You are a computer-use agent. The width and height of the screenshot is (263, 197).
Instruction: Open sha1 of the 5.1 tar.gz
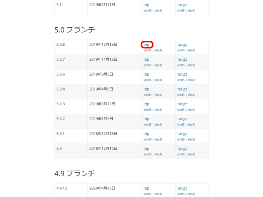click(x=191, y=10)
